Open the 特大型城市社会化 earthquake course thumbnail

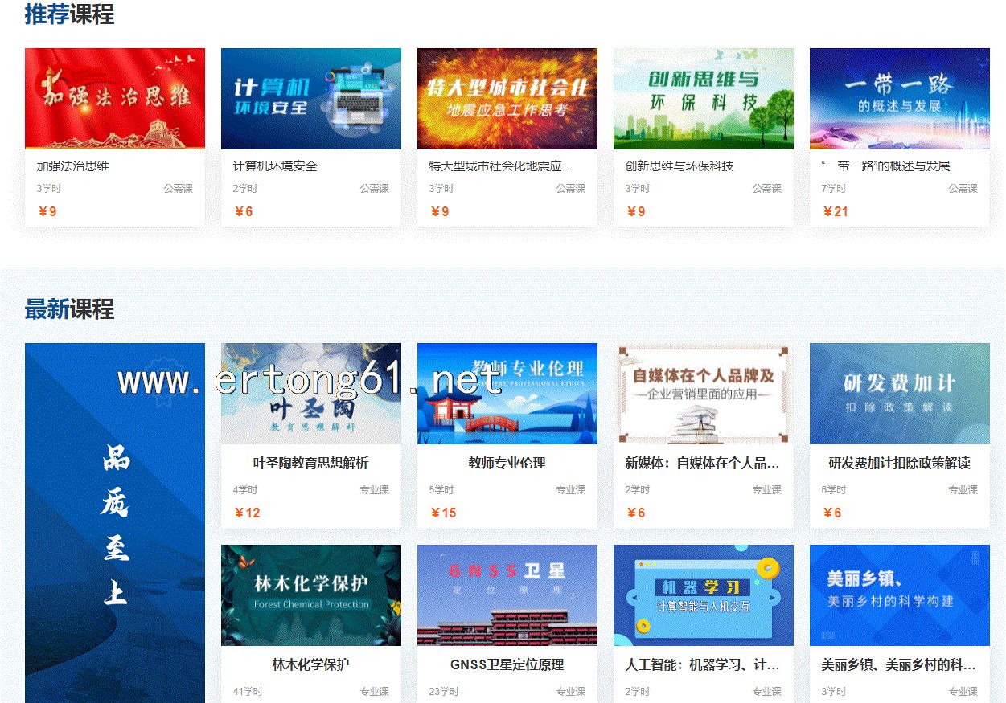tap(507, 99)
